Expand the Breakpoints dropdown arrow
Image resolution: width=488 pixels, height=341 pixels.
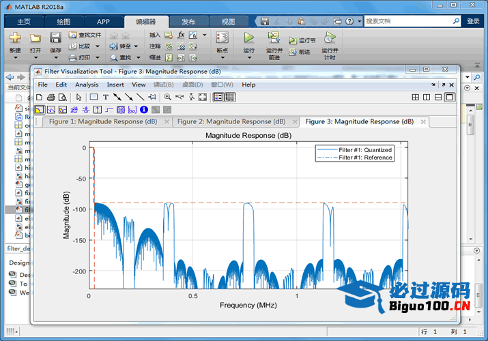(x=223, y=57)
